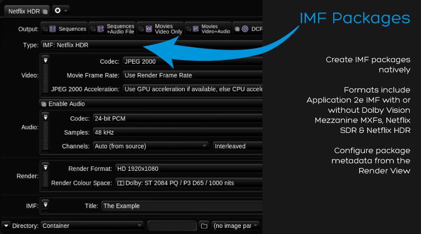This screenshot has height=234, width=421.
Task: Select the Netflix HDR preset tab
Action: pos(27,11)
